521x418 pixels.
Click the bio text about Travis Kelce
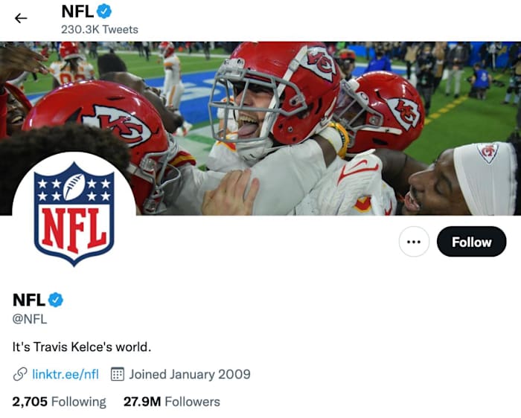(x=82, y=347)
